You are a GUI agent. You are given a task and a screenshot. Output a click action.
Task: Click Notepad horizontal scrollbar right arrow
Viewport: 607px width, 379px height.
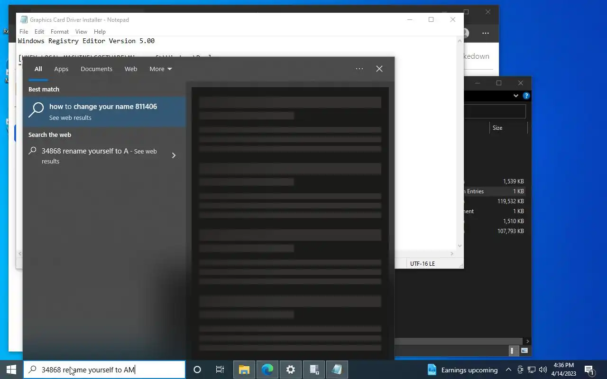pos(452,254)
